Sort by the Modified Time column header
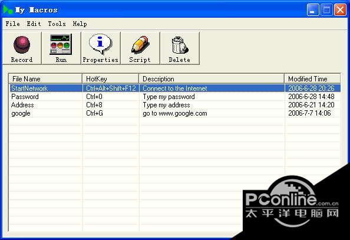 click(x=312, y=79)
